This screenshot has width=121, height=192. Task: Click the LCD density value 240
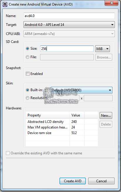pos(74,122)
